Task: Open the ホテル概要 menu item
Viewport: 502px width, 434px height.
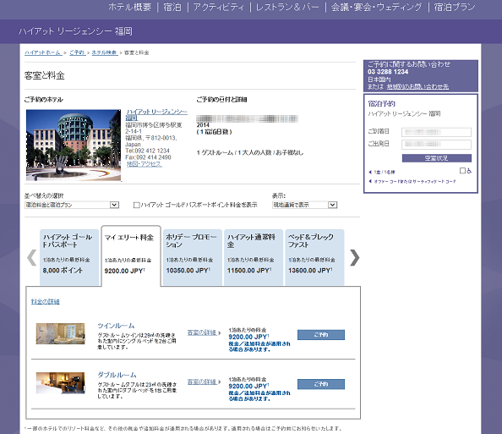Action: [130, 7]
